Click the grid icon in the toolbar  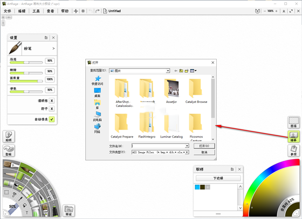tap(83, 11)
